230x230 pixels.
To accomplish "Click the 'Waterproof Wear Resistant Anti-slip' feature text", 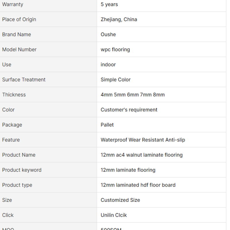I will (x=143, y=140).
